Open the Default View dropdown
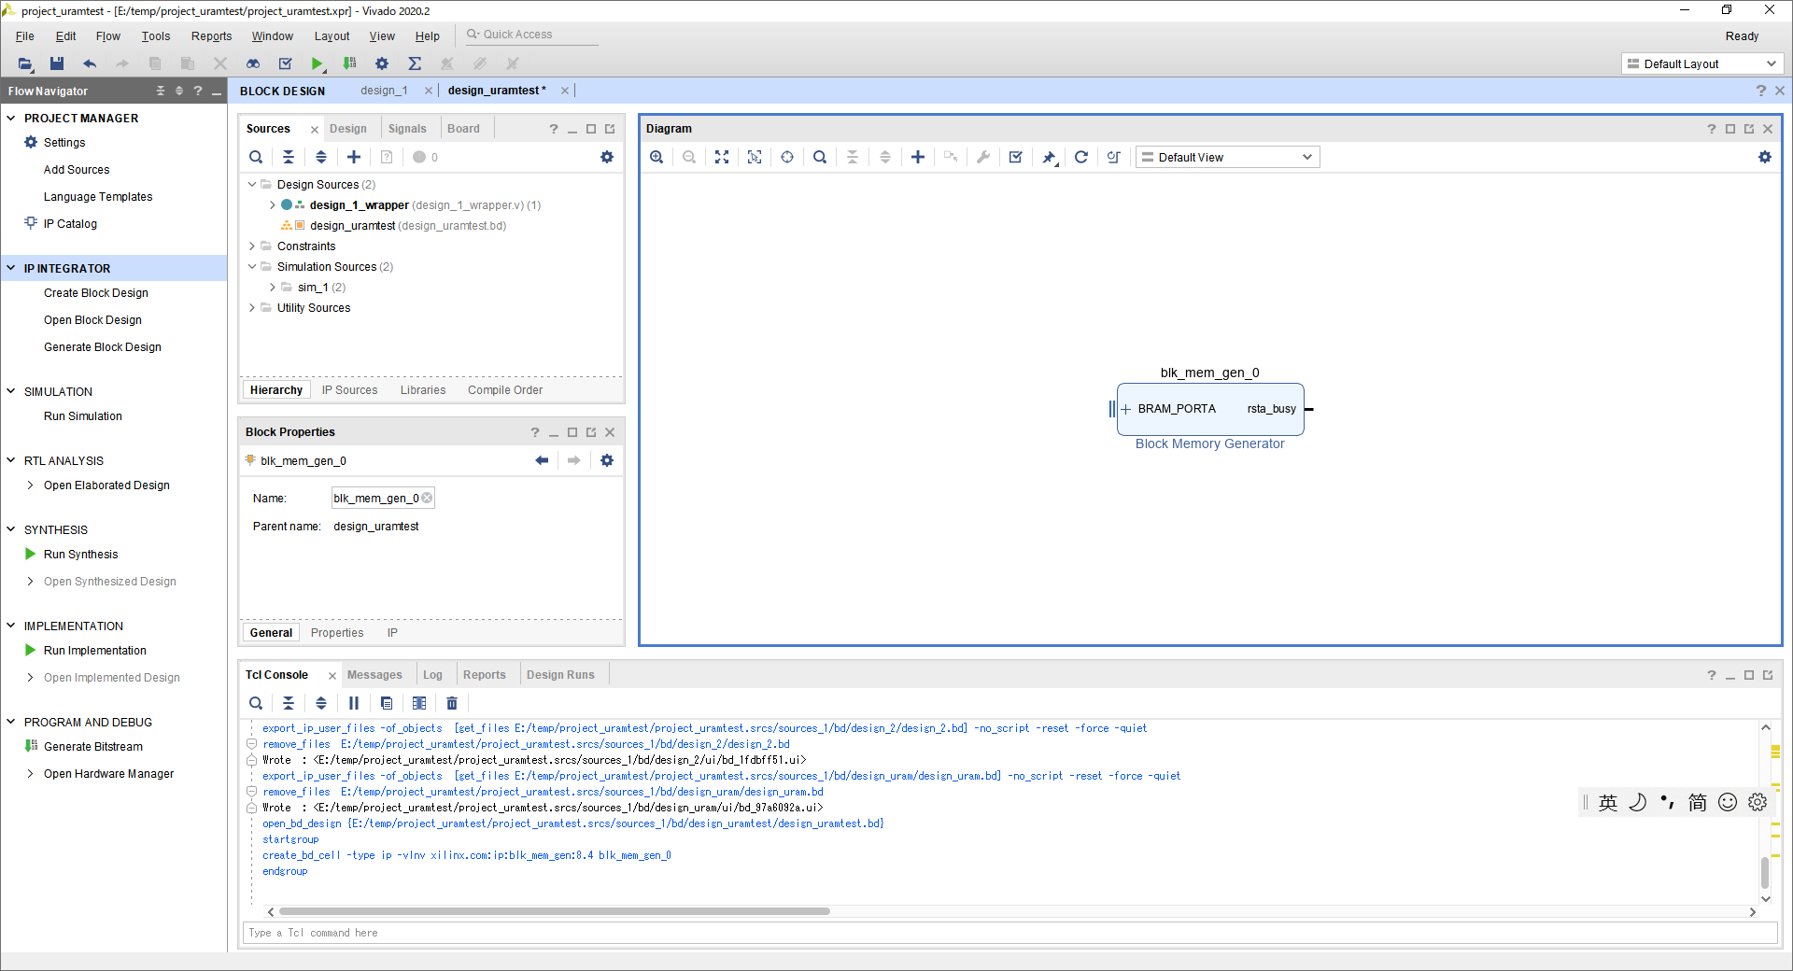 click(1228, 157)
